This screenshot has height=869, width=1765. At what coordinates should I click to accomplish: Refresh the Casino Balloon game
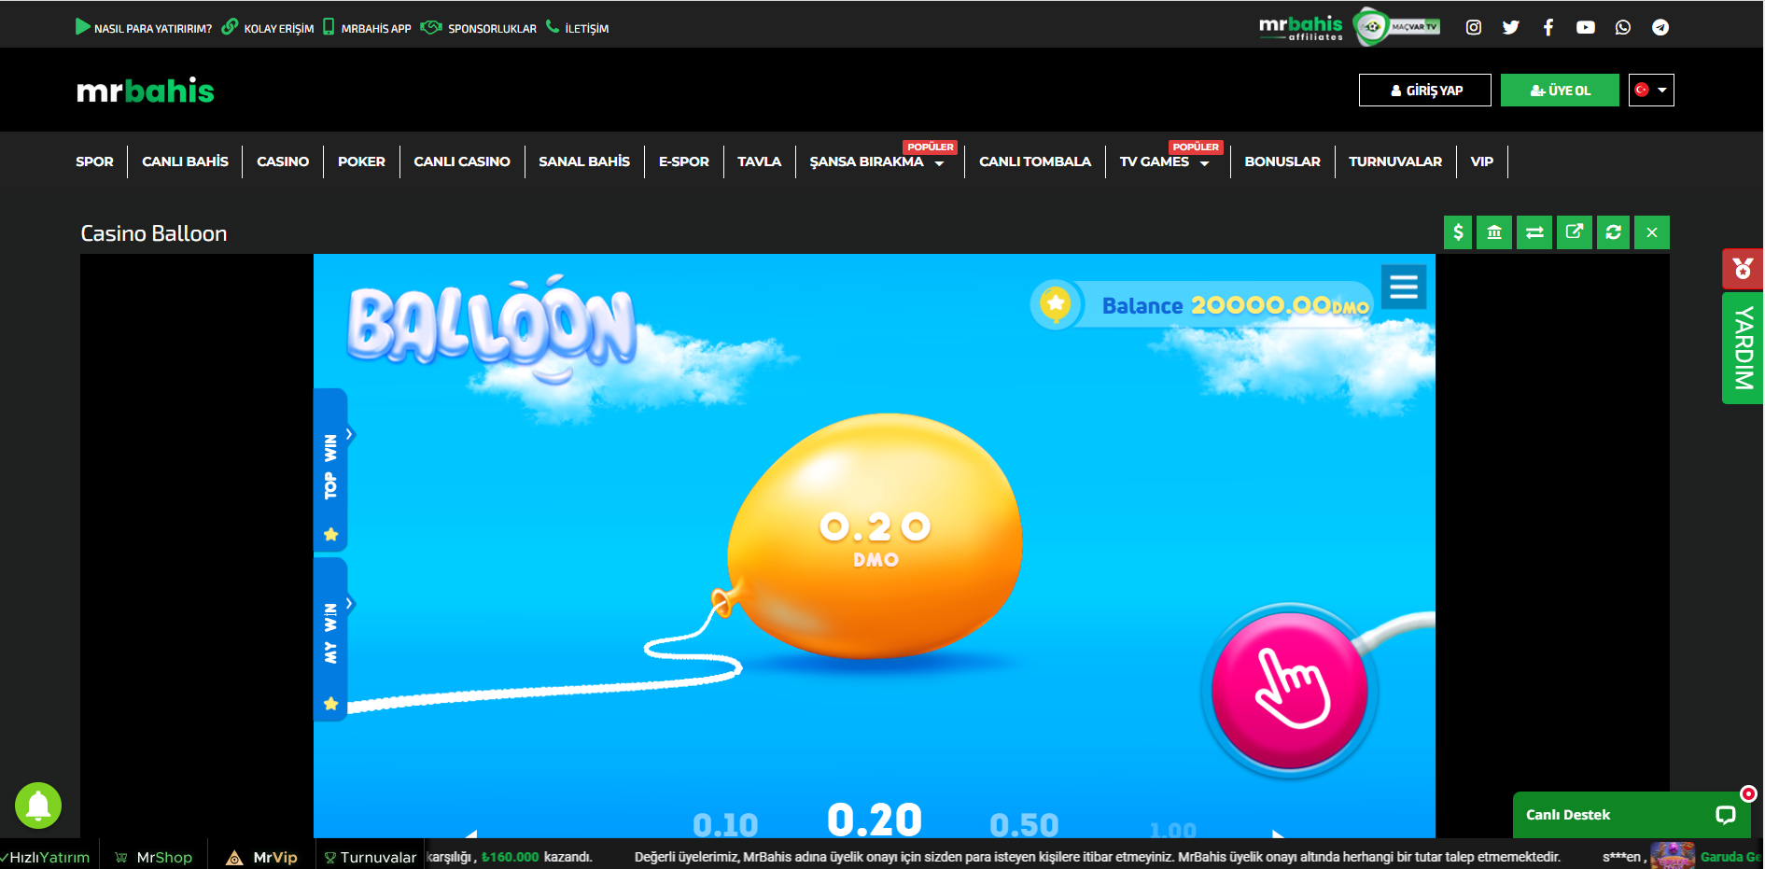(1613, 232)
